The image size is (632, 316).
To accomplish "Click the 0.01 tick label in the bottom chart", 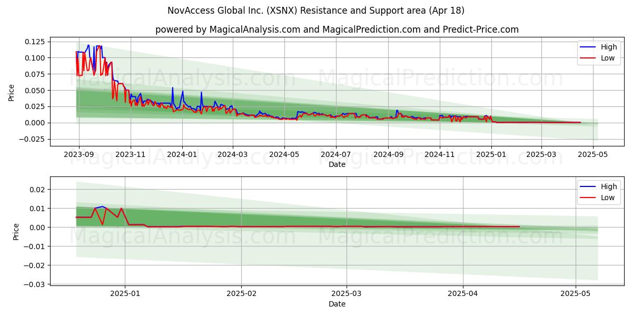I will point(38,209).
